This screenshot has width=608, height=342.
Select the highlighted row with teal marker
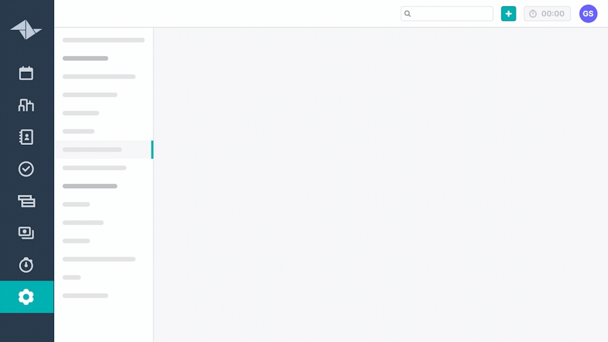[103, 150]
